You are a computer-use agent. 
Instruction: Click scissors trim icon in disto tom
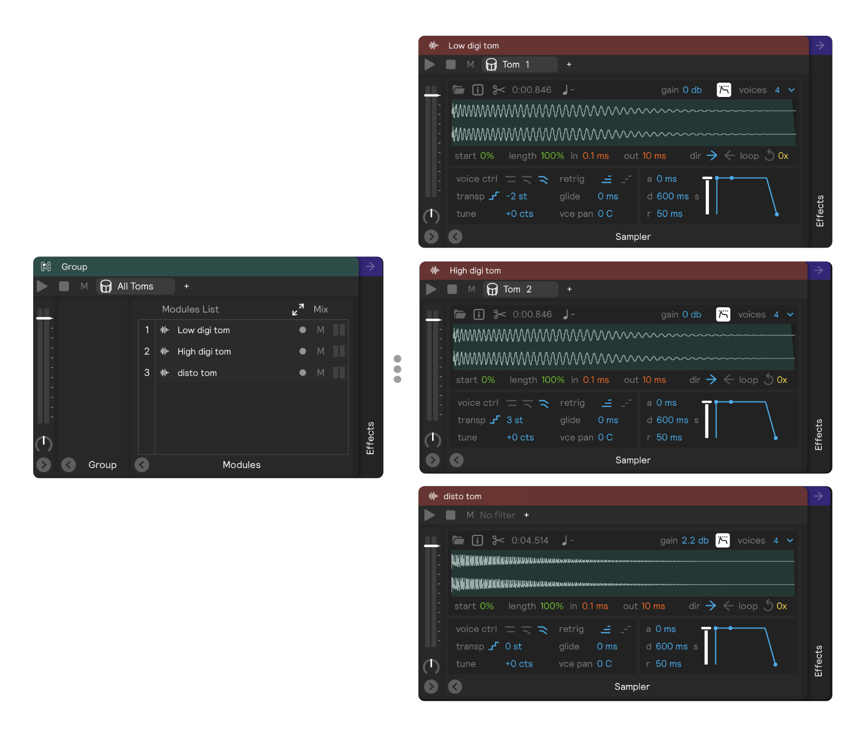498,541
